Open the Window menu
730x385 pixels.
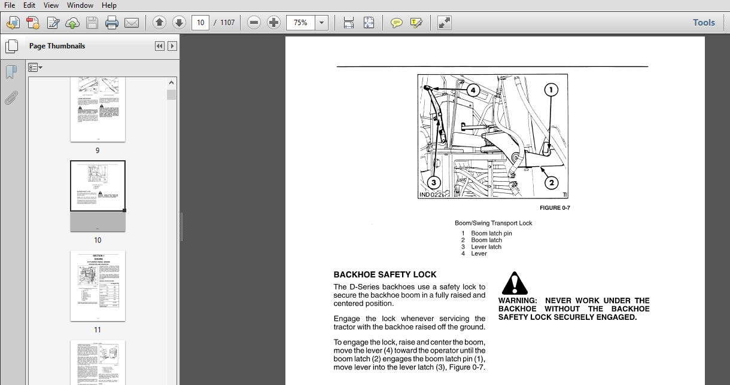pyautogui.click(x=80, y=5)
